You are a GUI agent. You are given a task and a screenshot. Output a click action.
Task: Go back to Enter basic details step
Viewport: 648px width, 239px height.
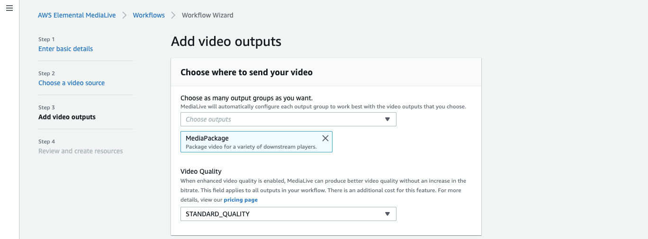(65, 49)
